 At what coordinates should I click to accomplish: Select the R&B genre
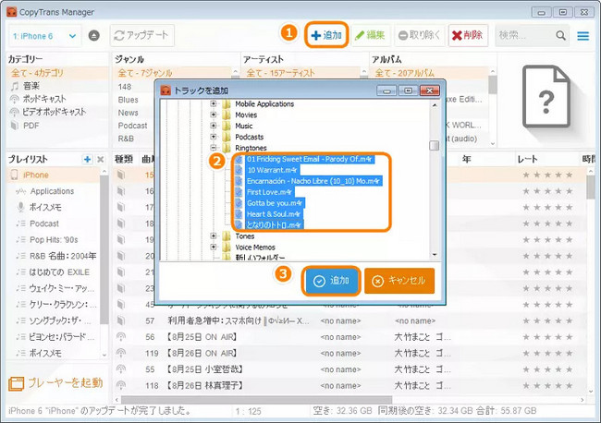[x=126, y=139]
